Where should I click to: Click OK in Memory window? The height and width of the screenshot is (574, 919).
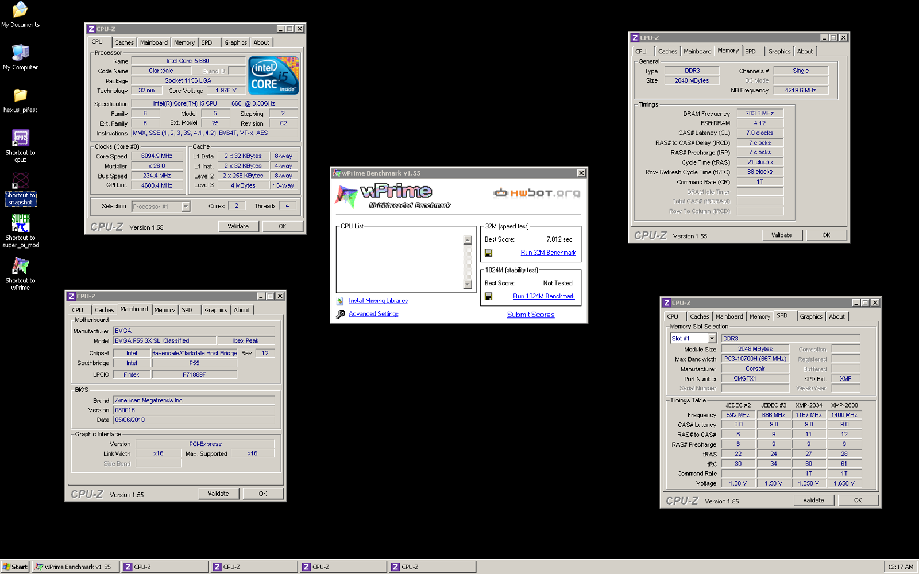pos(826,235)
